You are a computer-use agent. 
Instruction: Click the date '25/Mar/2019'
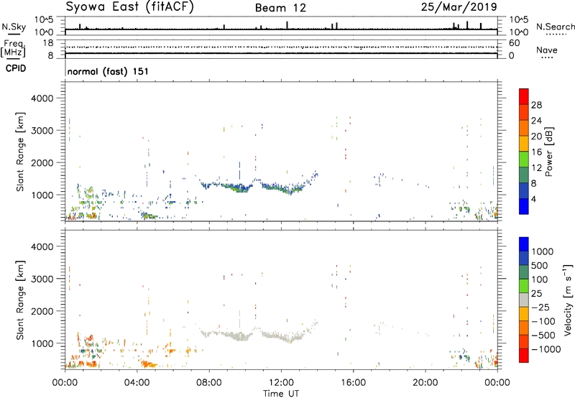459,6
